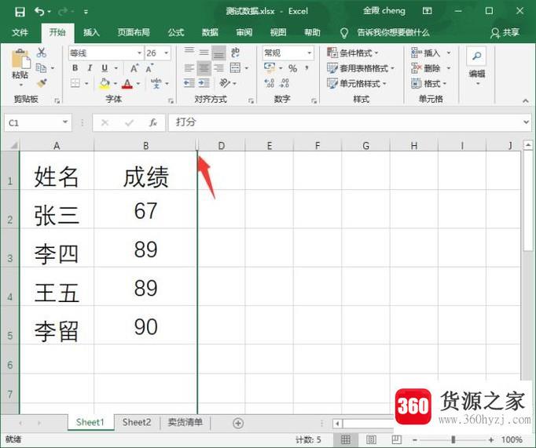Click the Borders icon
The height and width of the screenshot is (448, 536).
point(75,83)
